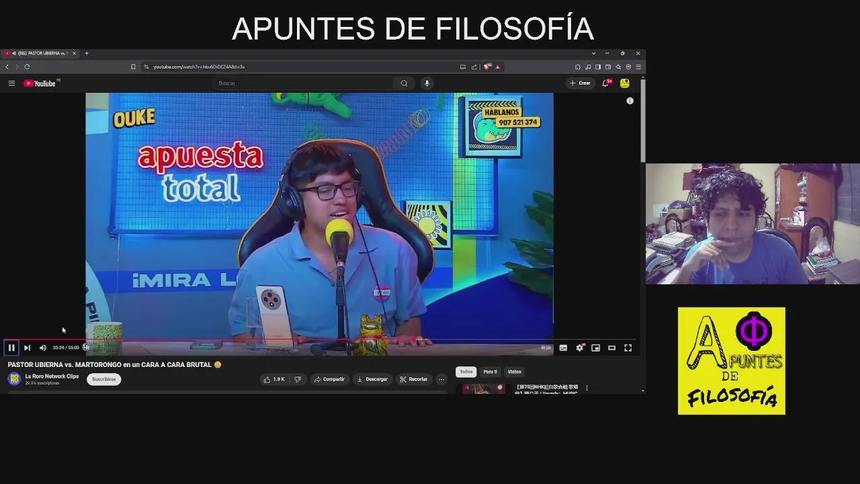Switch to the Todos filter chip

point(466,371)
